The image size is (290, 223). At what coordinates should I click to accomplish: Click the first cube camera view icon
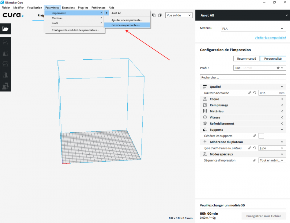point(154,15)
